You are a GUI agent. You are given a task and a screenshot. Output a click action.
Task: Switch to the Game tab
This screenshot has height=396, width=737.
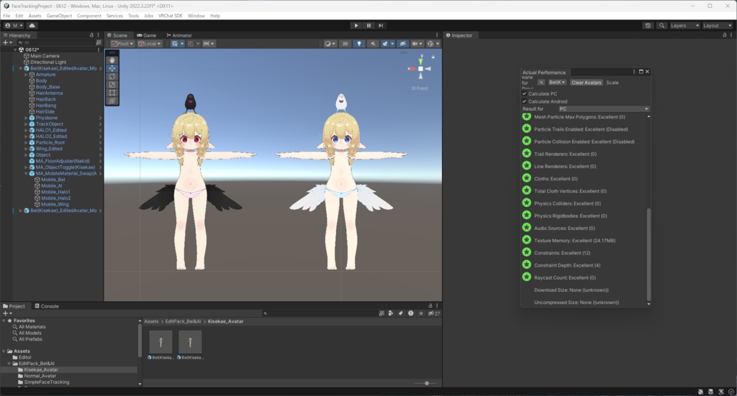coord(146,35)
